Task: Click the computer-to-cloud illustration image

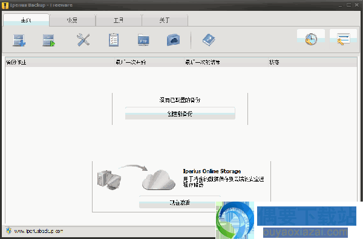Action: (136, 177)
